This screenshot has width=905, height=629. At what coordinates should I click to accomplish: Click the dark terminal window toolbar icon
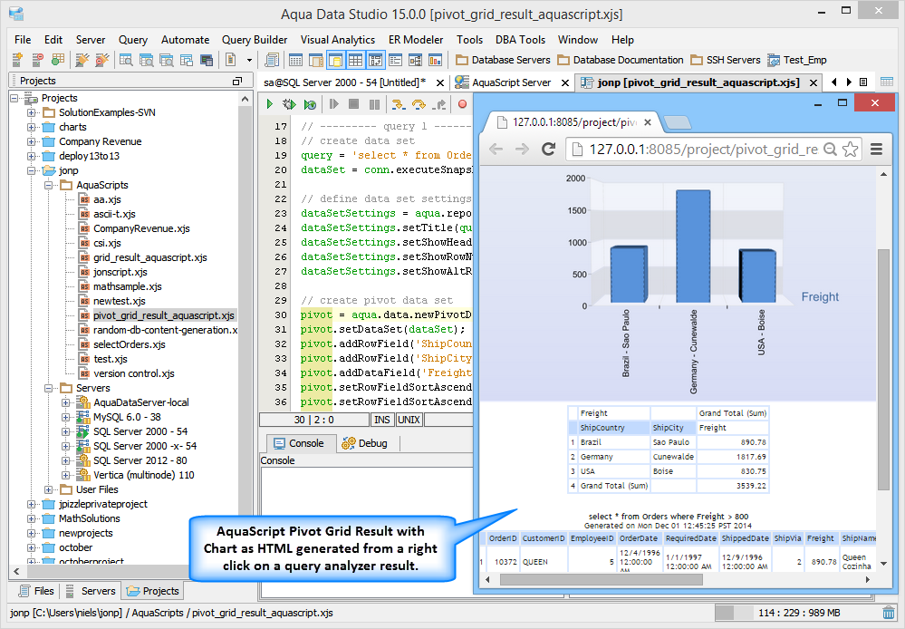point(206,60)
